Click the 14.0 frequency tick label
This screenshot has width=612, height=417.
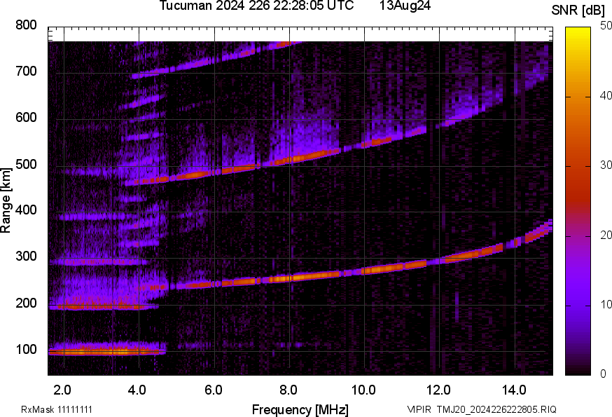click(x=515, y=388)
